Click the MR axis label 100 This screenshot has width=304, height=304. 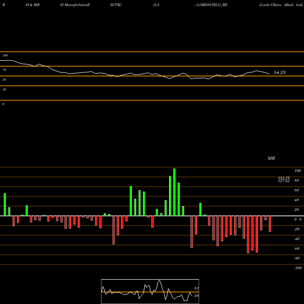pos(297,171)
